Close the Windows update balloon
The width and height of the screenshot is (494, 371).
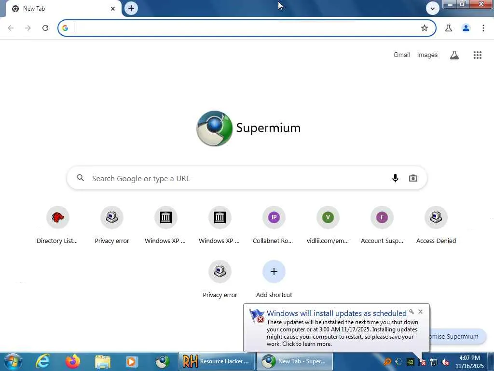[x=420, y=312]
